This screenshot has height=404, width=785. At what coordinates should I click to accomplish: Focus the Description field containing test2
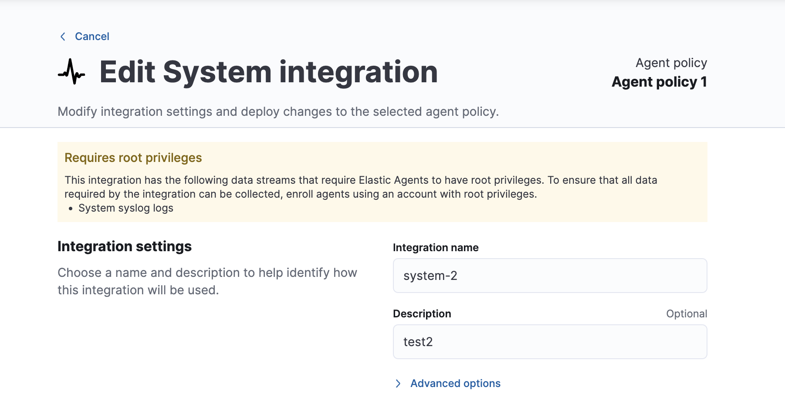click(550, 342)
